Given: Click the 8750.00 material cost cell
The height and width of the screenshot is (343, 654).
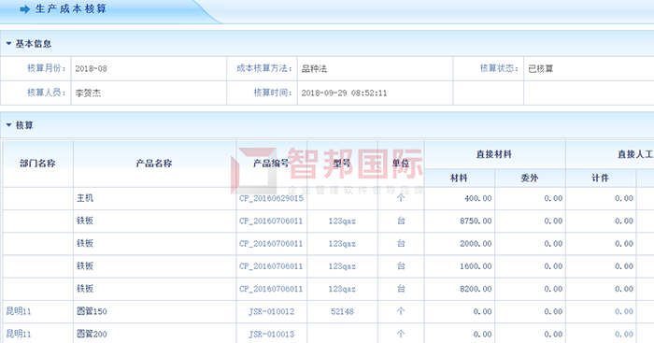Looking at the screenshot, I should point(476,221).
